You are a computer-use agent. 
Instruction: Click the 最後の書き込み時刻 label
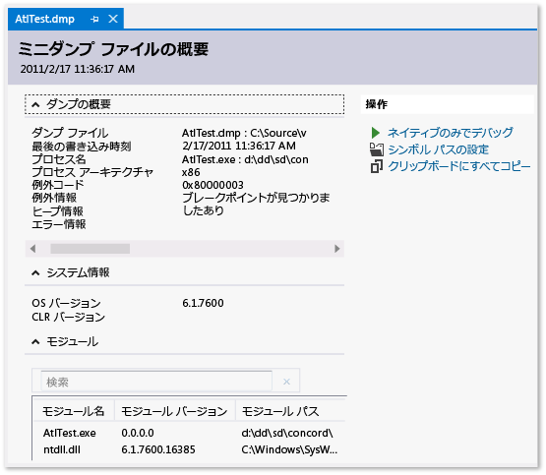click(82, 147)
